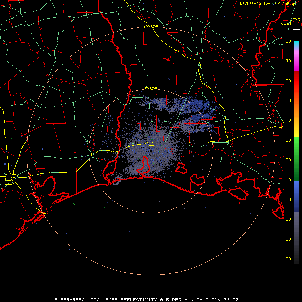This screenshot has width=302, height=302.
Task: Click the -10 dBZ value on the legend
Action: [287, 219]
